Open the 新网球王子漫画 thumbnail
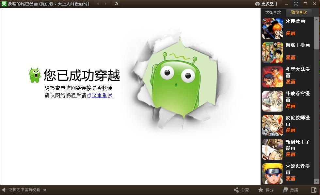This screenshot has width=320, height=195. 273,150
